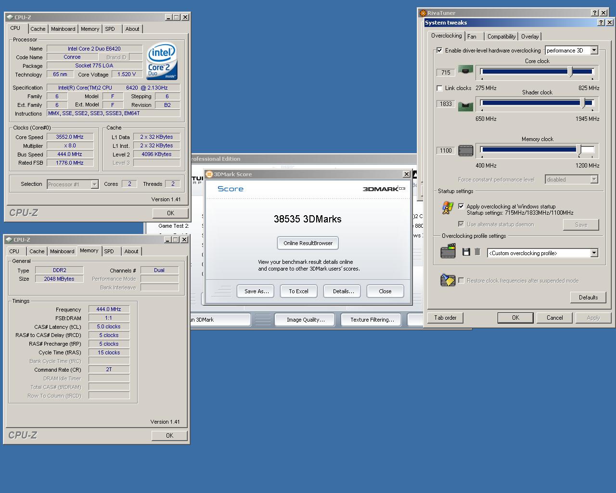Open Mainboard tab in upper CPU-Z

tap(63, 29)
